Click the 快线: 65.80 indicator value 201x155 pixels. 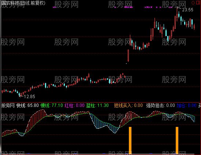point(27,105)
